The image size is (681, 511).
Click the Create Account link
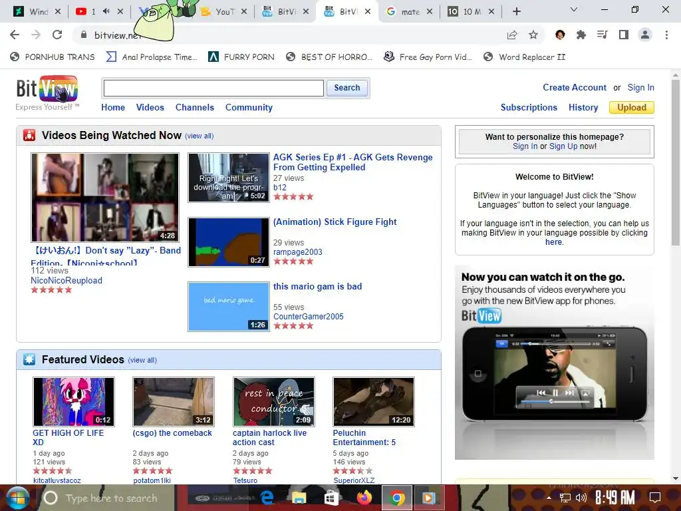click(x=574, y=87)
